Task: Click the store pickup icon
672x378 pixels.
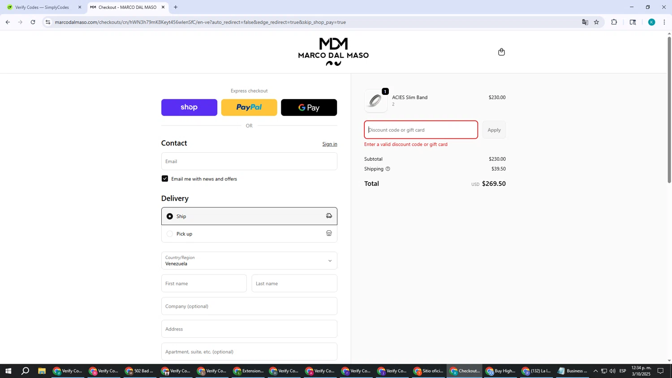Action: [x=329, y=233]
